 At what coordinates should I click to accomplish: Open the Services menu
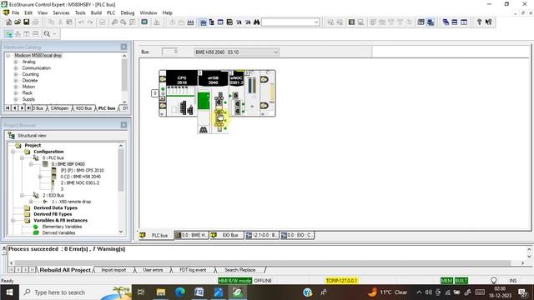(x=61, y=12)
